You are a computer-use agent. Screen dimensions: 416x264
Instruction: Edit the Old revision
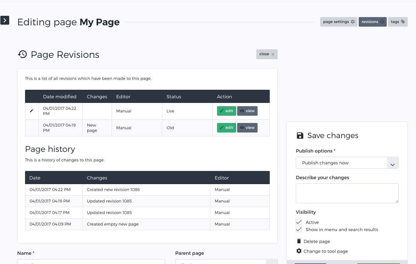pos(226,128)
